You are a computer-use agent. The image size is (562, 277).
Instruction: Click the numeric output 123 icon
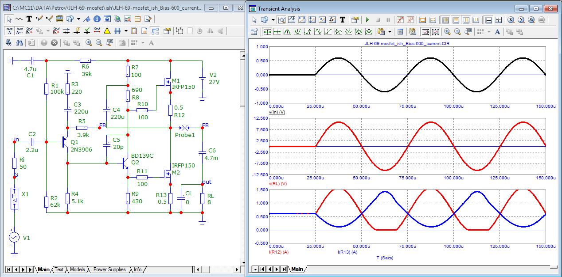click(x=413, y=32)
